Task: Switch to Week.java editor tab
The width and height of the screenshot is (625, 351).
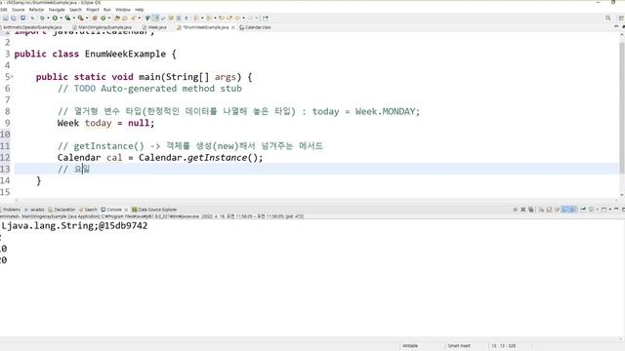Action: [154, 27]
